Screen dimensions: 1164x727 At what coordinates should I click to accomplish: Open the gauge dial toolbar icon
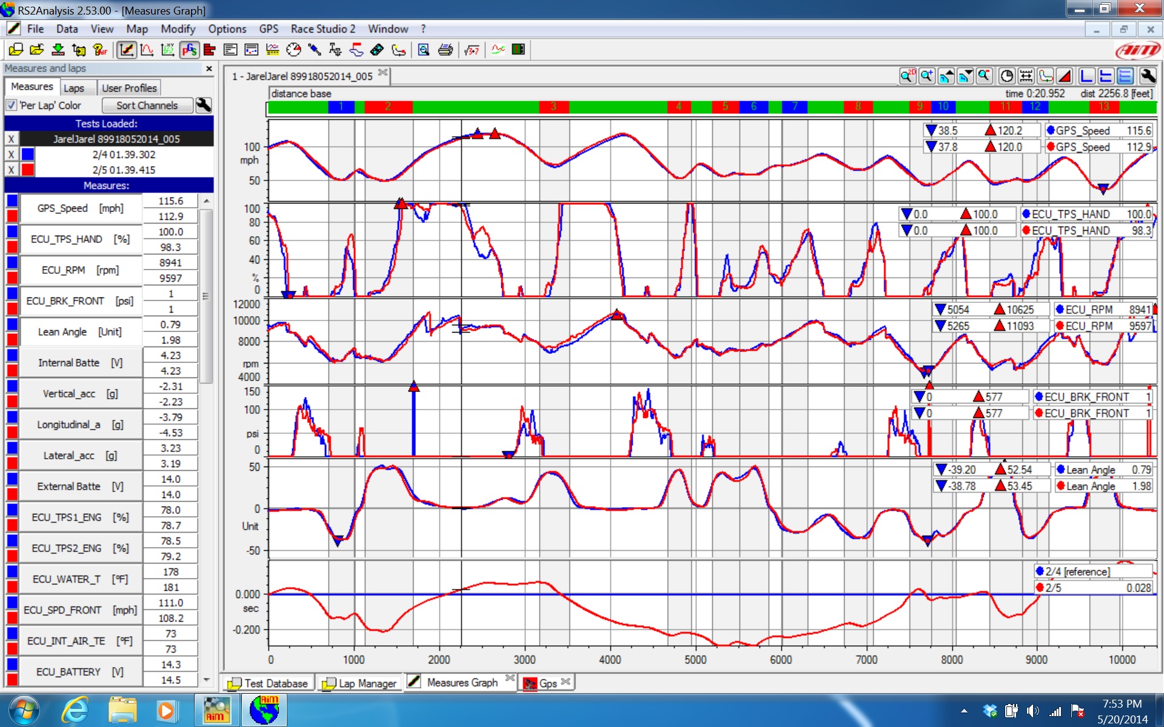[293, 50]
